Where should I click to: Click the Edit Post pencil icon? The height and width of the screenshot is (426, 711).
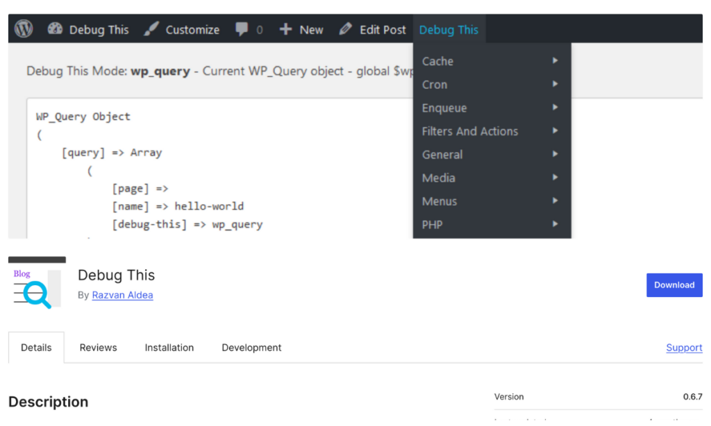345,28
